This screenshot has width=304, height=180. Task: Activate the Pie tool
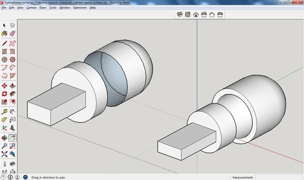(12, 76)
